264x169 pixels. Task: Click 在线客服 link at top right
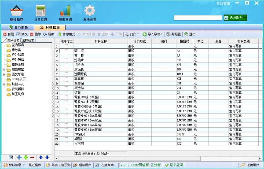click(223, 4)
